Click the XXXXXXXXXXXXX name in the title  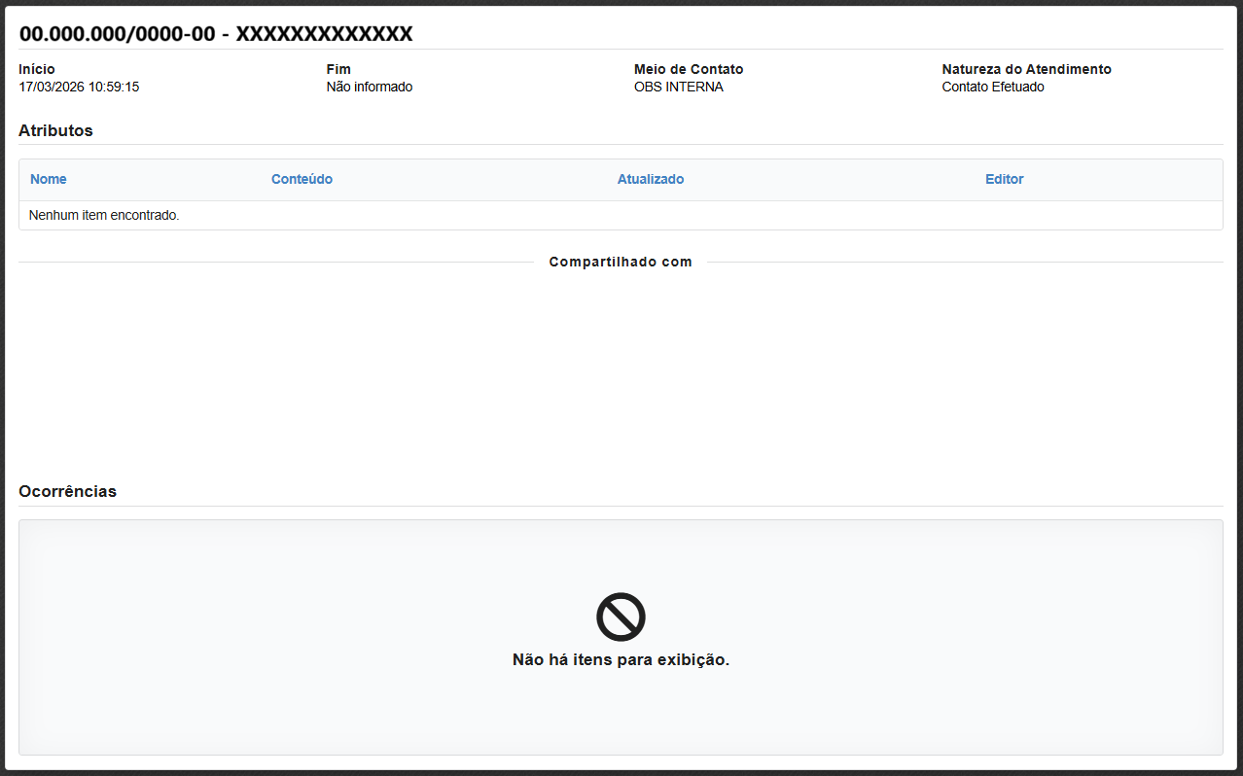(x=324, y=34)
